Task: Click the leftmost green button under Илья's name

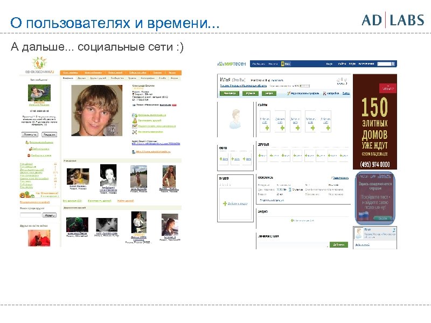Action: (x=230, y=93)
